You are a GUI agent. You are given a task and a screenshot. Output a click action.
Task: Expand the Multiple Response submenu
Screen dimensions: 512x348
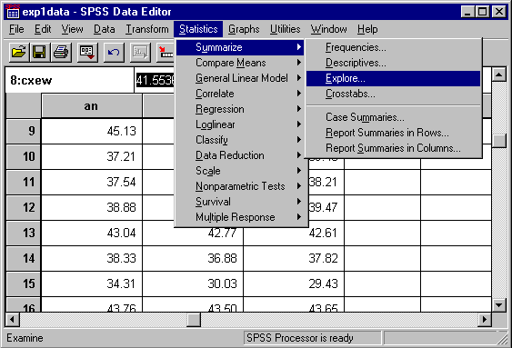click(x=240, y=217)
